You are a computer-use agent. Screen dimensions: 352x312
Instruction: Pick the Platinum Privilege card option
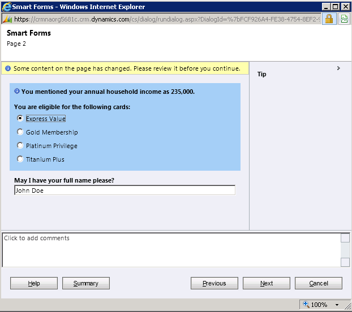point(20,146)
